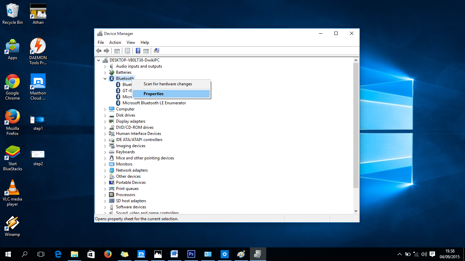Select the step1 file on the desktop
This screenshot has width=465, height=261.
click(x=38, y=123)
